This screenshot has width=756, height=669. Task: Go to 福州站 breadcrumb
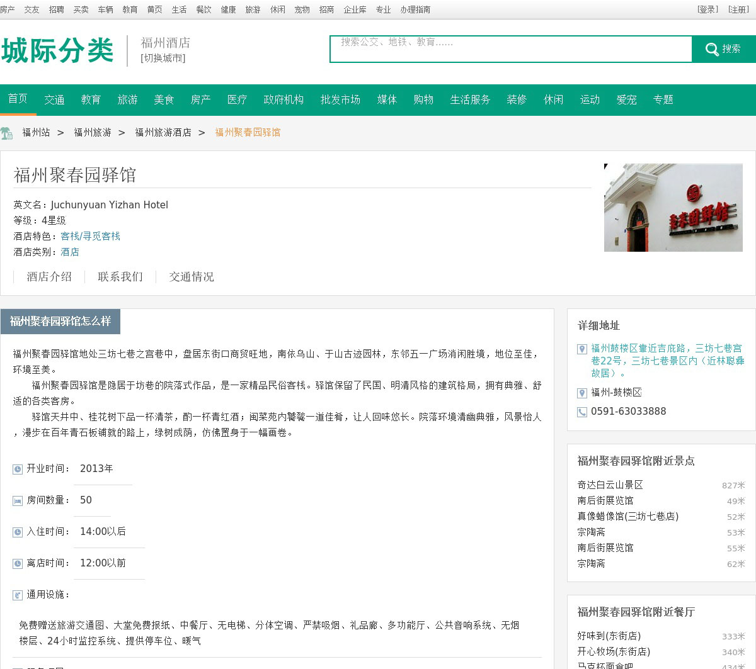pyautogui.click(x=36, y=132)
